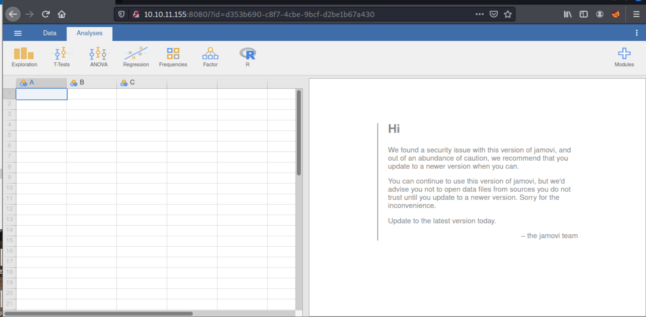
Task: Reload the page in browser
Action: click(x=46, y=14)
